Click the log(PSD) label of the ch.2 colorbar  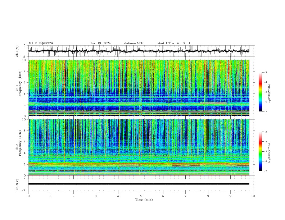269,153
